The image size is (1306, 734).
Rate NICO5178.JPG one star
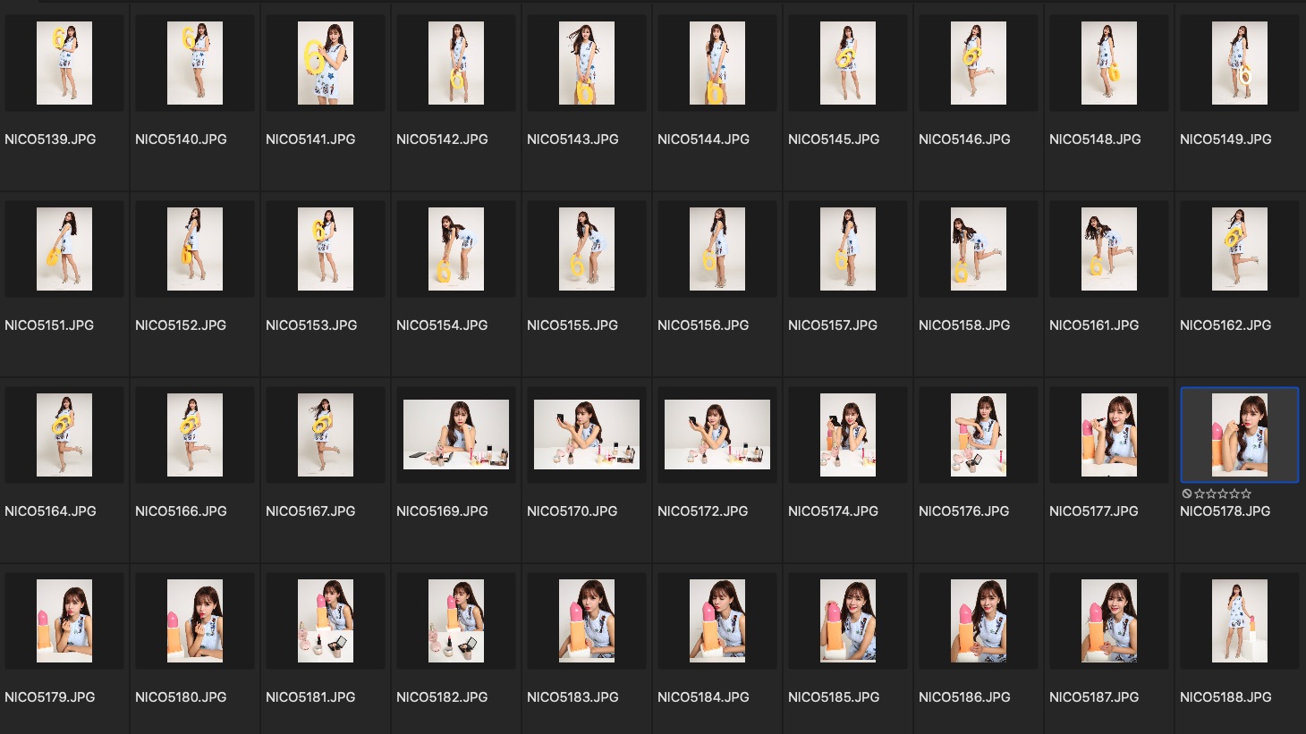coord(1200,494)
